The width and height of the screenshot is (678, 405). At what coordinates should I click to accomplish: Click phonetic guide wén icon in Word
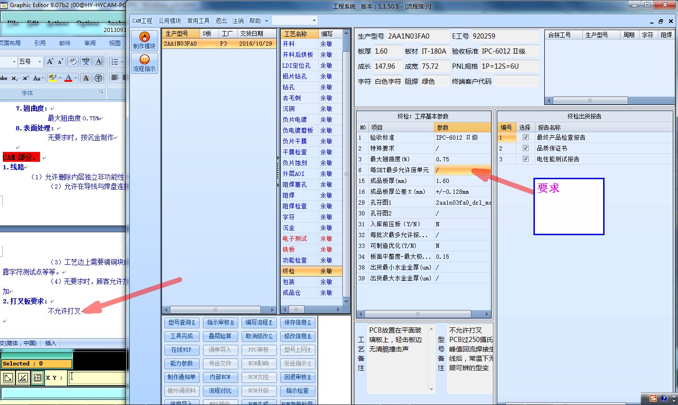[x=86, y=62]
